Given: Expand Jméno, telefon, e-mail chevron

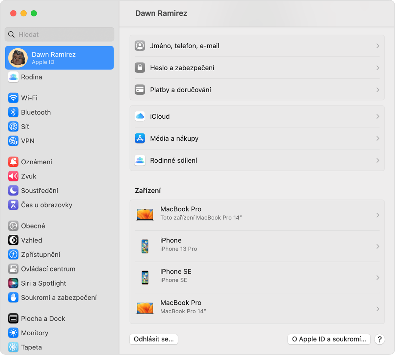Looking at the screenshot, I should tap(378, 46).
